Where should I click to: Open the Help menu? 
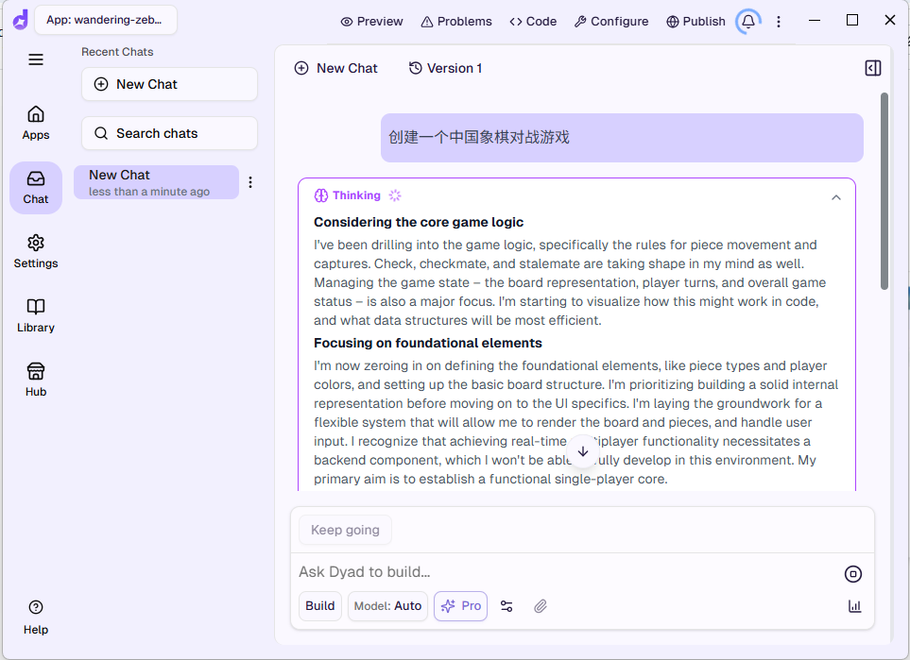pyautogui.click(x=36, y=618)
